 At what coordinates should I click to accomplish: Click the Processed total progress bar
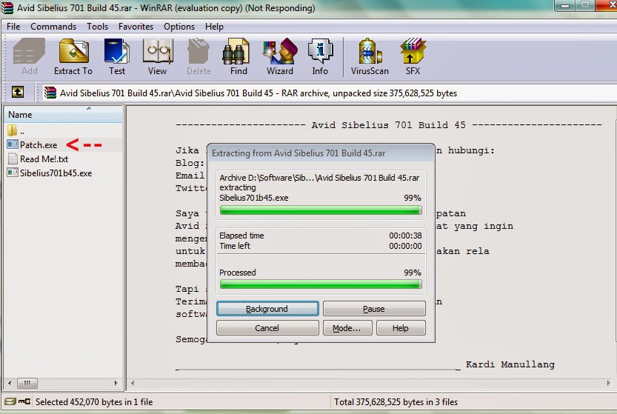click(321, 284)
